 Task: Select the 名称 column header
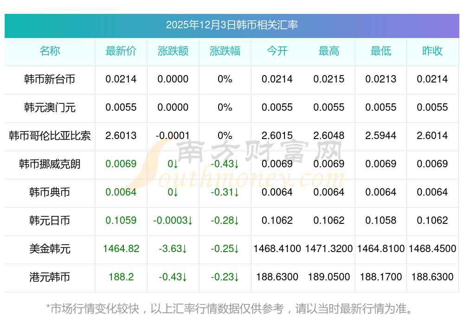pyautogui.click(x=50, y=51)
